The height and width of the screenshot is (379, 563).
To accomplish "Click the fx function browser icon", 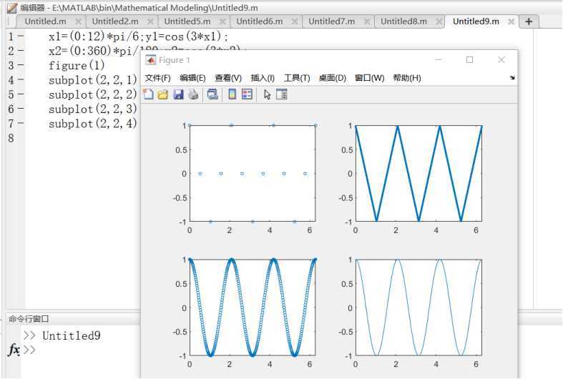I will pyautogui.click(x=14, y=349).
